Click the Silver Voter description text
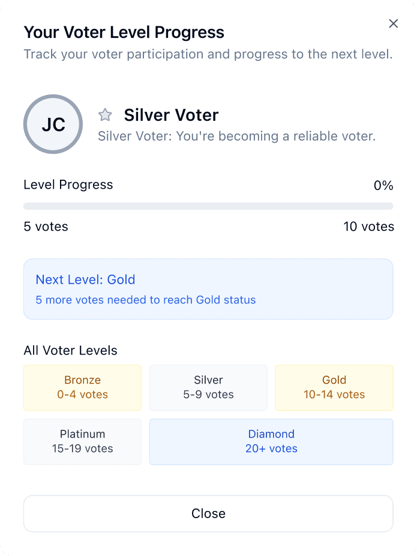This screenshot has width=417, height=556. coord(236,136)
